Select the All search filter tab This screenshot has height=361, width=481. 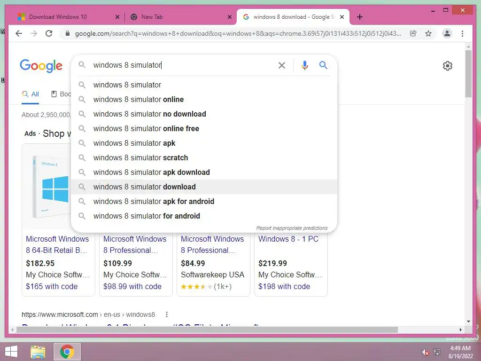31,94
